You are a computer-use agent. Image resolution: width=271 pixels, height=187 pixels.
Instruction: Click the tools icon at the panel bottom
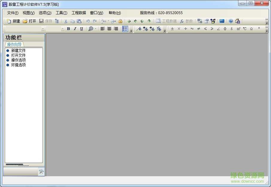tap(41, 172)
